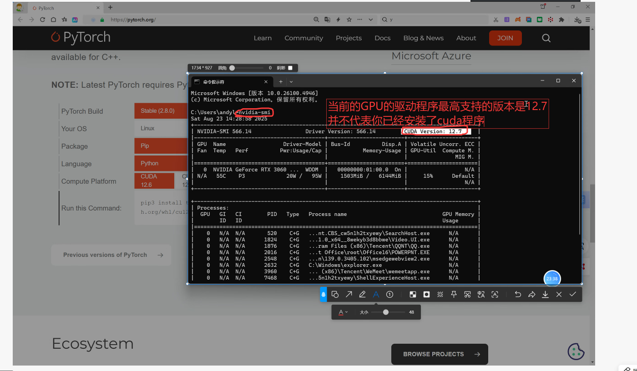Go to browser home page
Image resolution: width=637 pixels, height=371 pixels.
53,20
